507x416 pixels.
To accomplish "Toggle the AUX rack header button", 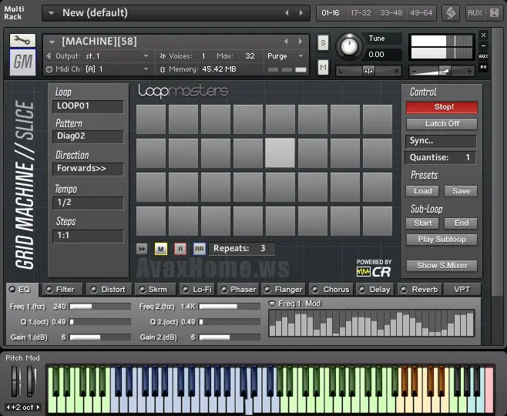I will pyautogui.click(x=475, y=13).
